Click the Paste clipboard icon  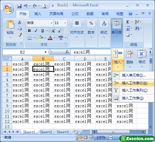point(10,24)
